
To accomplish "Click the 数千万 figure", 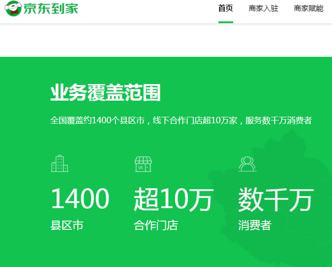I will pyautogui.click(x=276, y=199).
